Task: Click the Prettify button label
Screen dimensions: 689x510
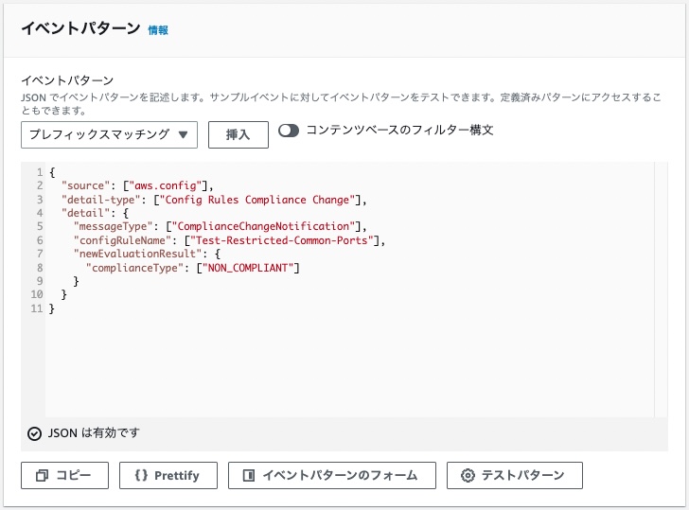Action: (x=177, y=475)
